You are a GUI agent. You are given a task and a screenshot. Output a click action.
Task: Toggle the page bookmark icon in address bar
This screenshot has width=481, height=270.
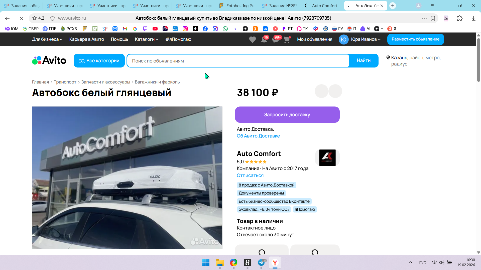pyautogui.click(x=433, y=18)
